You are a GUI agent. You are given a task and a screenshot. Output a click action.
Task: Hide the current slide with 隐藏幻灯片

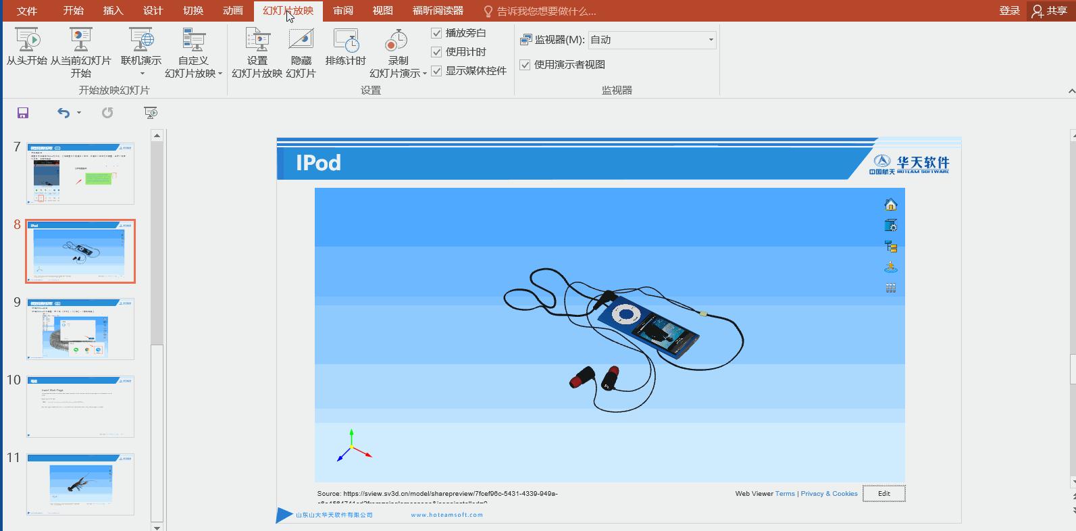(x=301, y=53)
